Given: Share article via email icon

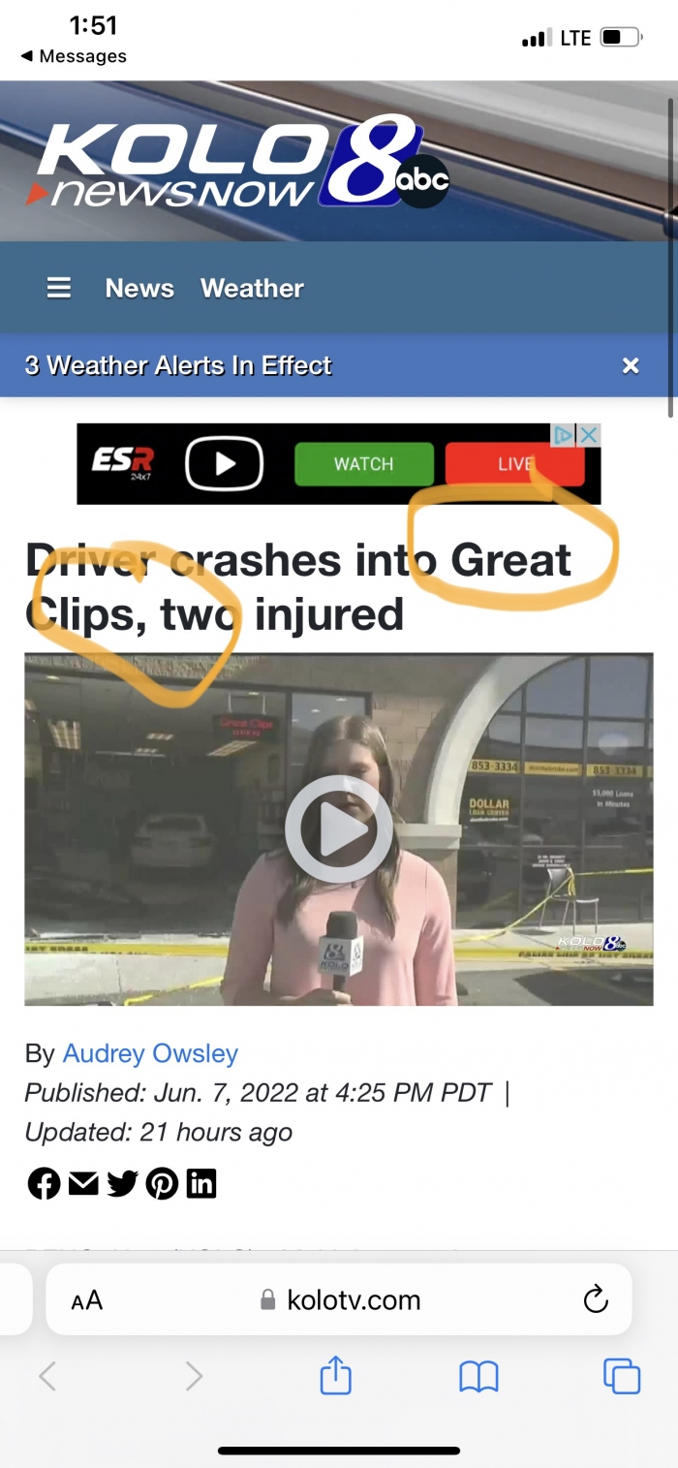Looking at the screenshot, I should 83,1183.
